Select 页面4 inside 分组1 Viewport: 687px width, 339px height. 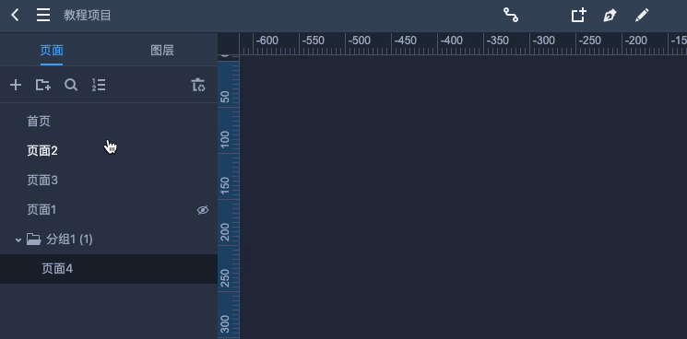pyautogui.click(x=109, y=269)
